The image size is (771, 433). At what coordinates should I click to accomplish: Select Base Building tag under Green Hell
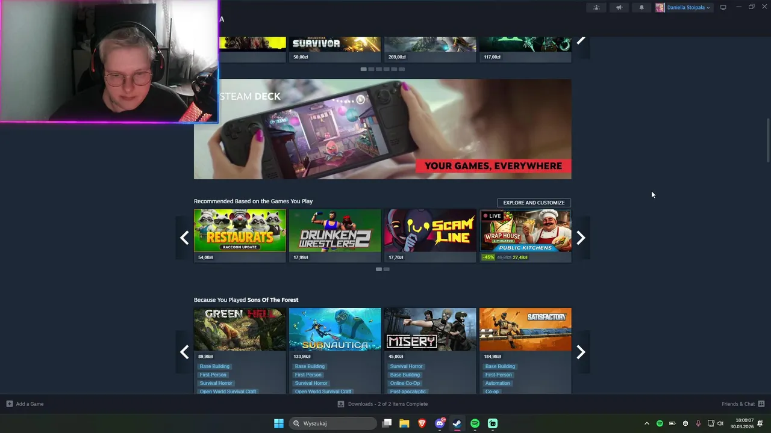[x=214, y=366]
